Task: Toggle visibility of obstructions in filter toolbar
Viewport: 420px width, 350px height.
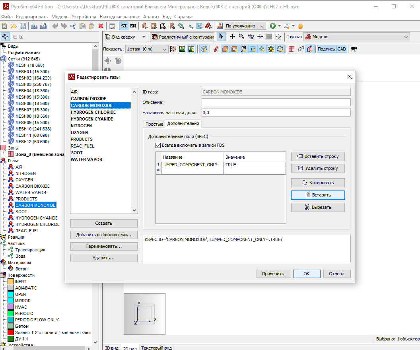Action: pos(225,49)
